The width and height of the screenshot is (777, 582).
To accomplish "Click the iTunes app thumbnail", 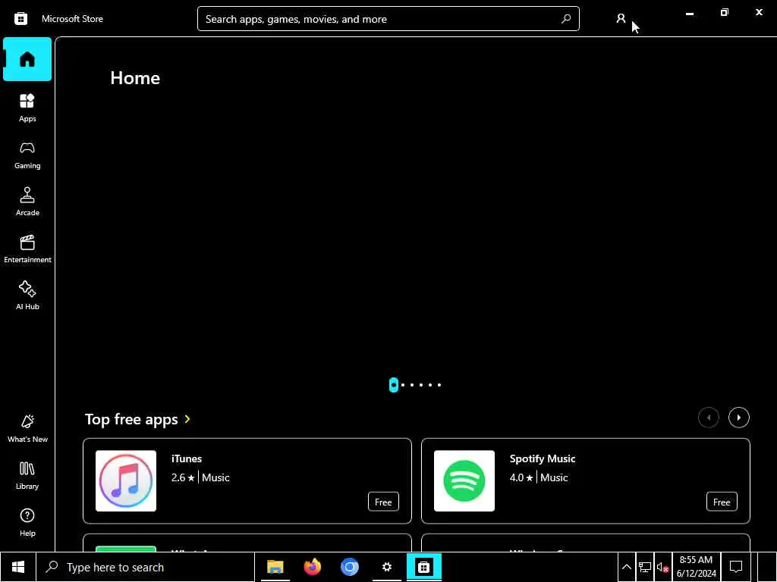I will [x=126, y=480].
